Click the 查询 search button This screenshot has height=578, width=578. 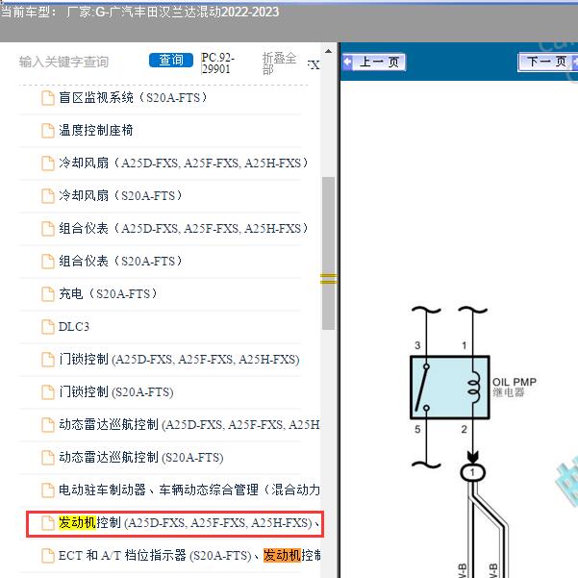[x=171, y=60]
